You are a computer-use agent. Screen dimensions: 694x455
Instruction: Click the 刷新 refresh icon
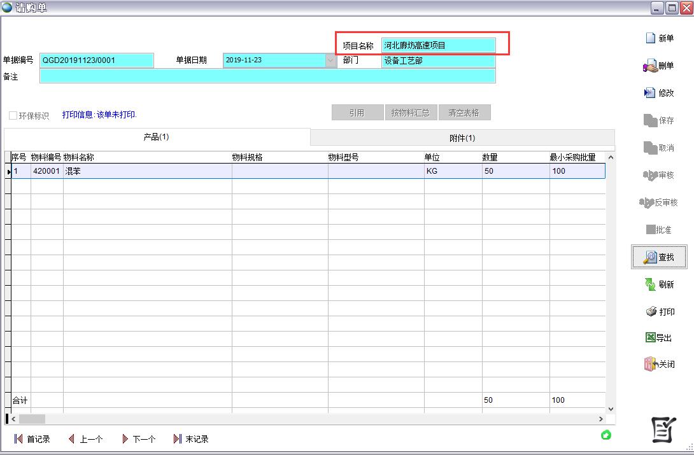650,284
